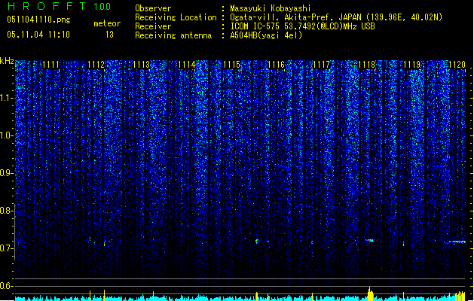Screen dimensions: 474x301
Task: Click the 1118 time marker
Action: [366, 65]
